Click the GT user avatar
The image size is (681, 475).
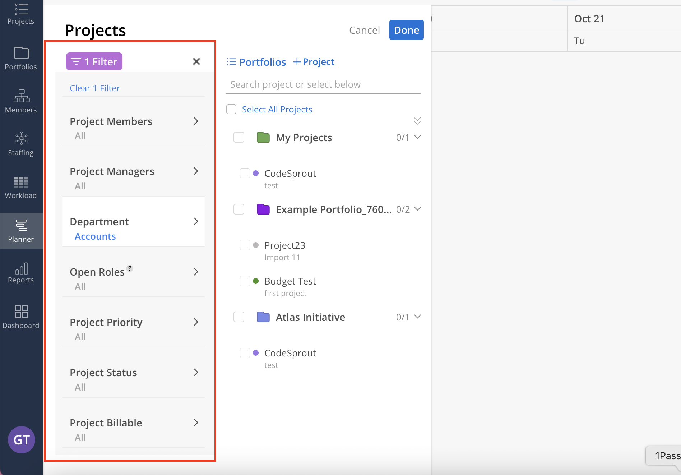22,439
